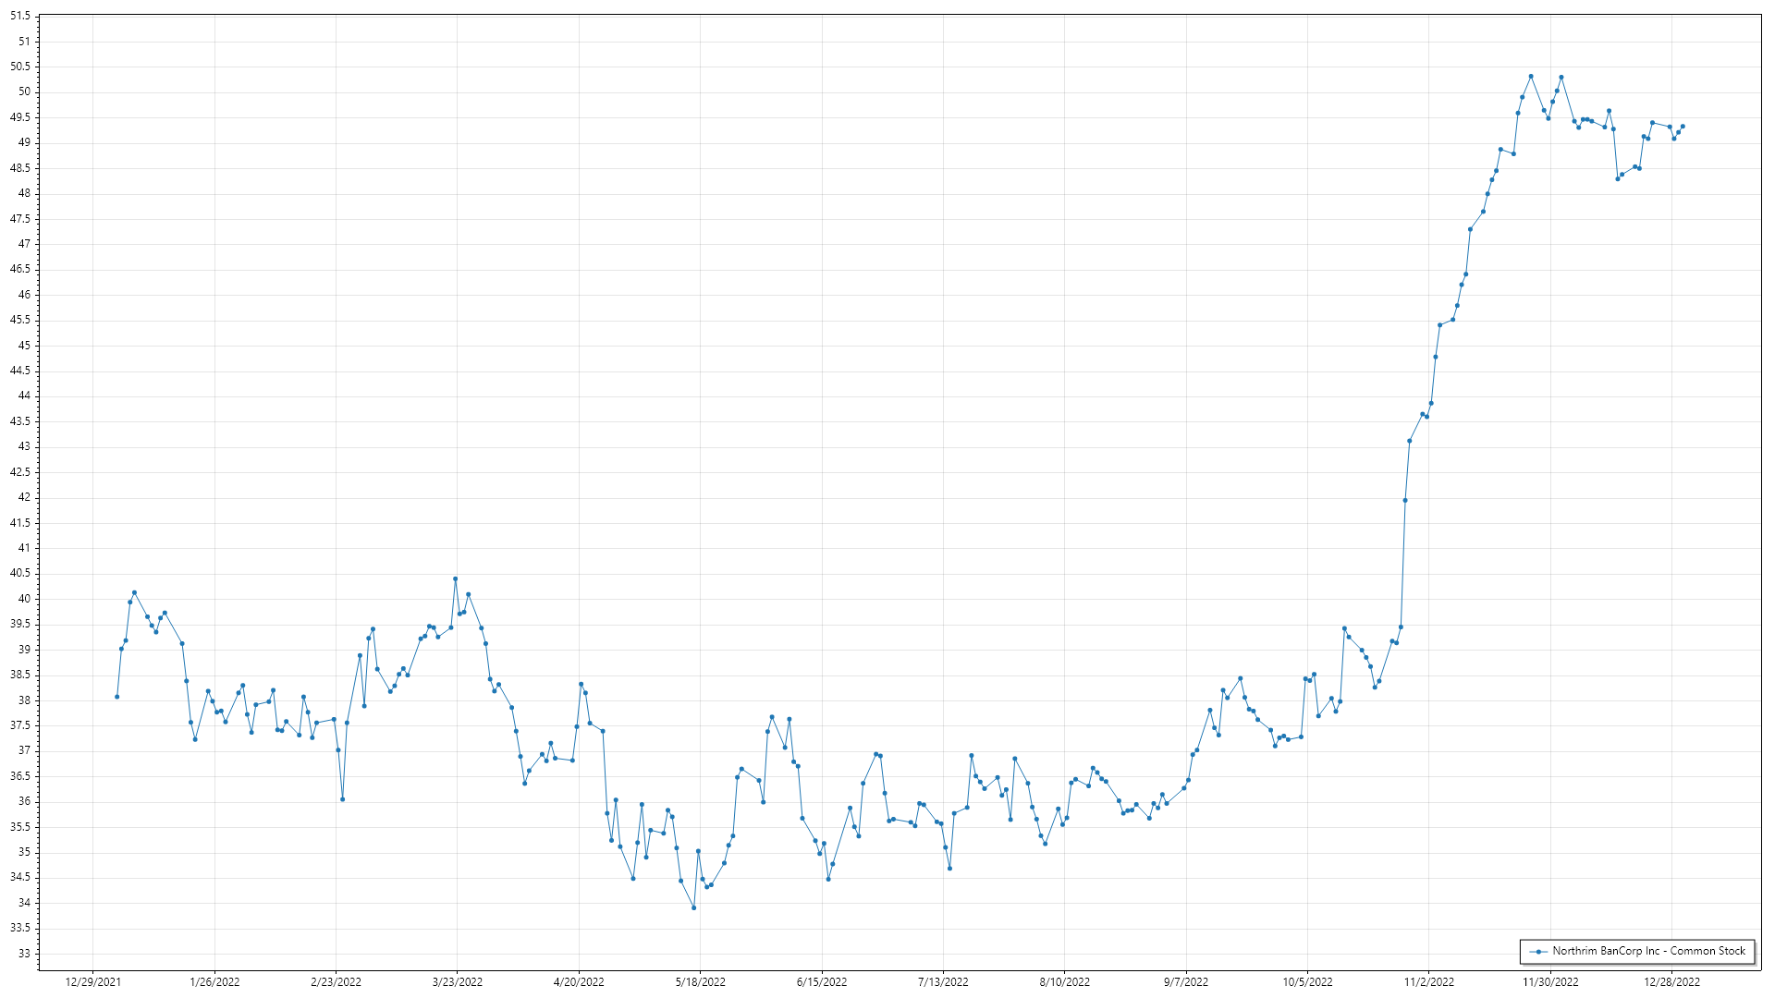Click the legend series marker icon
The image size is (1775, 998).
1538,951
